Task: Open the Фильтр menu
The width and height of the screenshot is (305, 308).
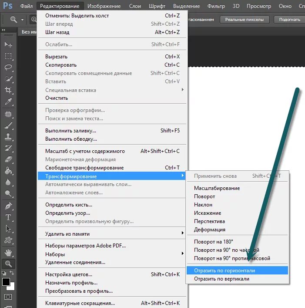Action: pyautogui.click(x=216, y=6)
